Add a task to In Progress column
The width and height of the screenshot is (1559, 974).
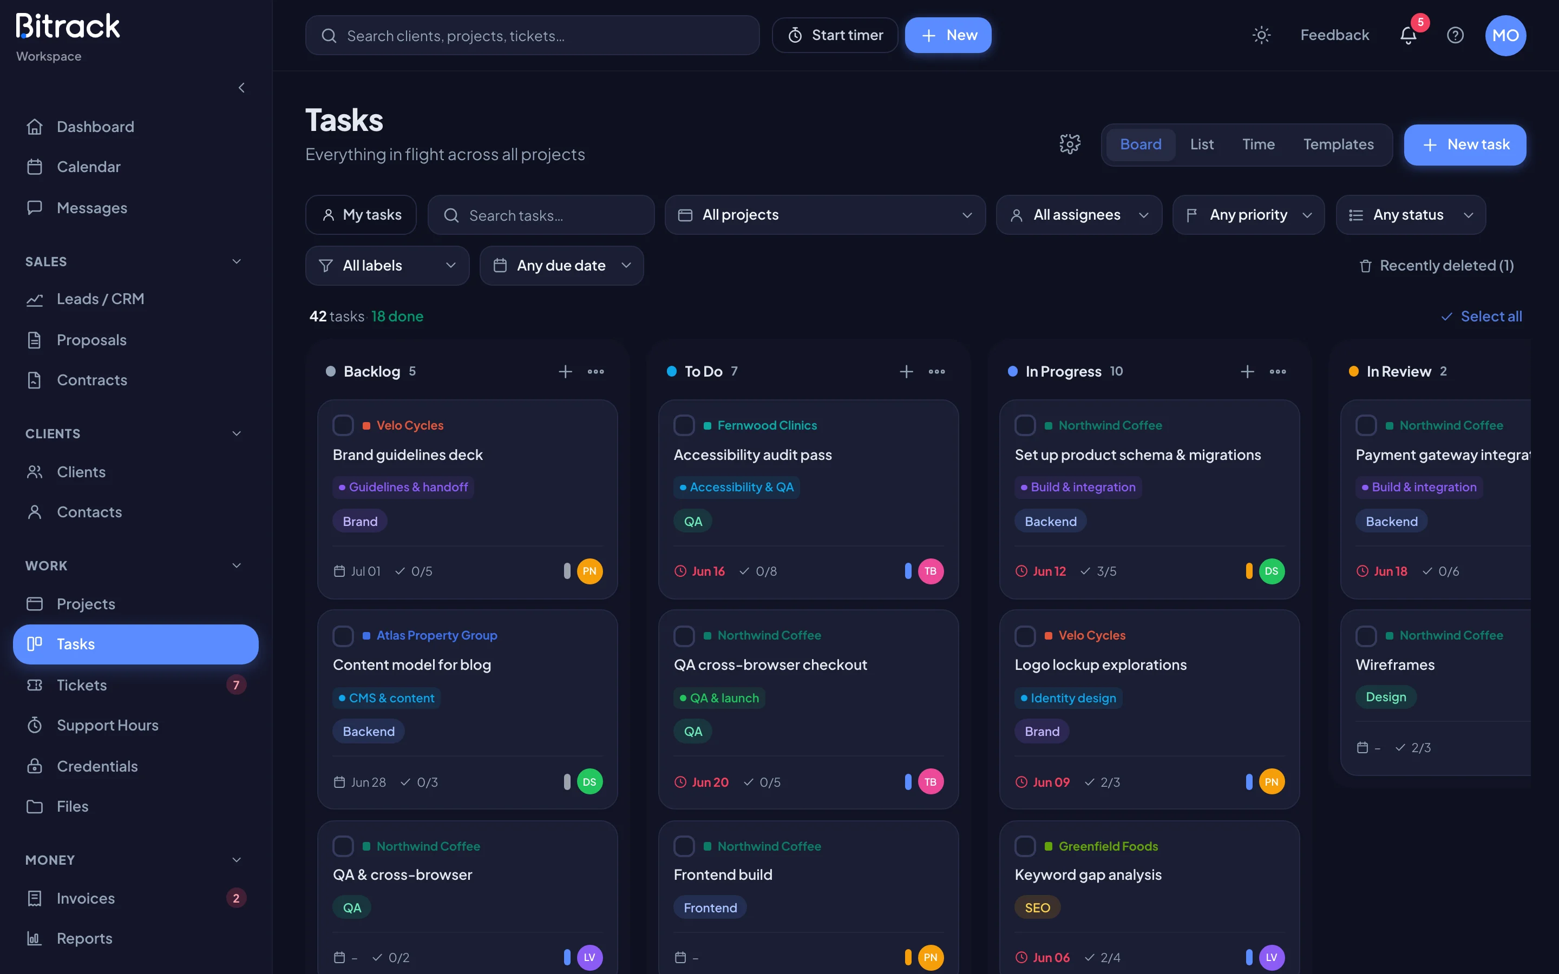1247,371
